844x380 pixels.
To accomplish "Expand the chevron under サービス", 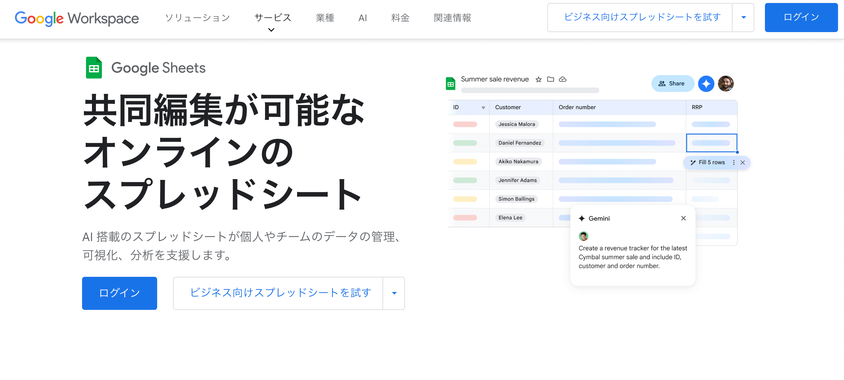I will click(x=271, y=30).
